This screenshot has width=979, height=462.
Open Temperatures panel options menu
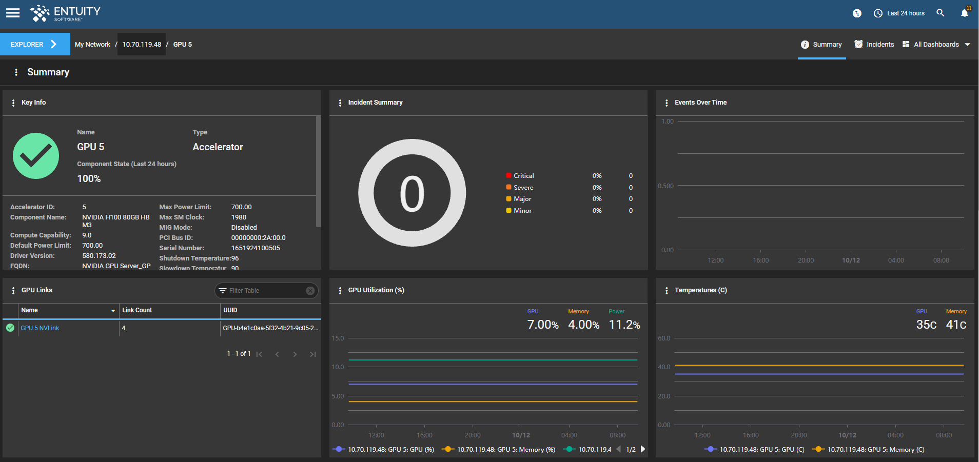tap(667, 291)
